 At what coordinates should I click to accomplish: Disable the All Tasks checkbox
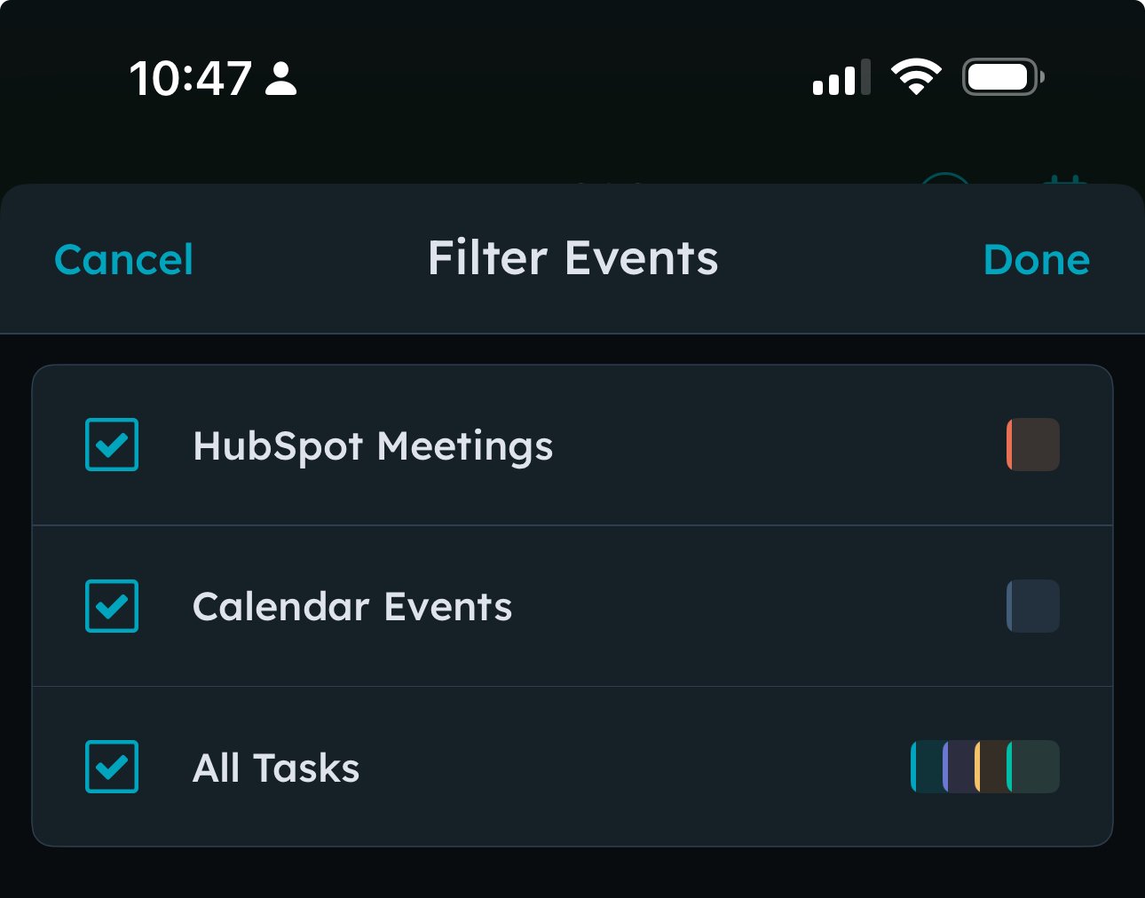coord(112,767)
